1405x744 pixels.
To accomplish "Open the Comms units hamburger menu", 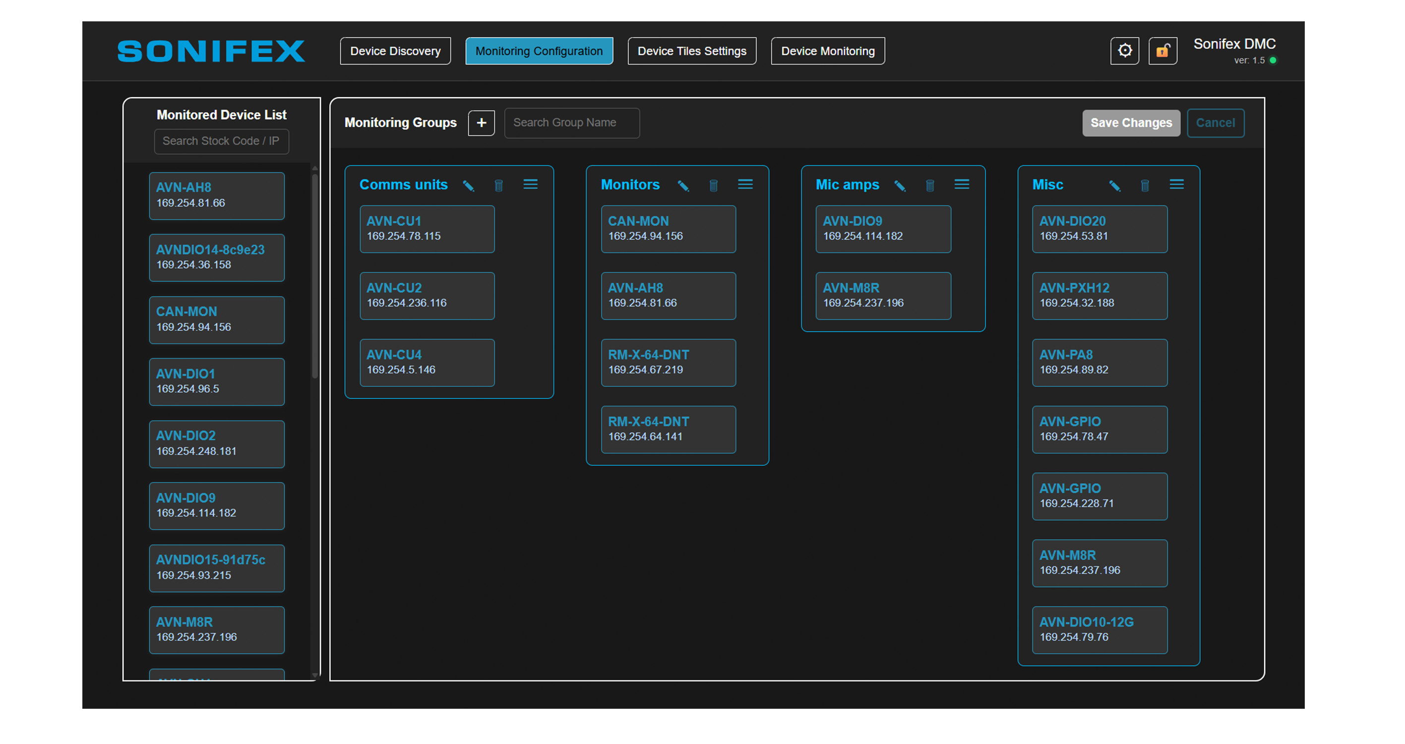I will [530, 185].
